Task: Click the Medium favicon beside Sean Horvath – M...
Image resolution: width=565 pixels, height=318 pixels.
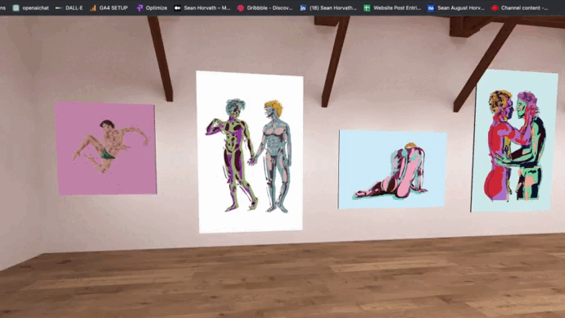Action: [x=178, y=8]
